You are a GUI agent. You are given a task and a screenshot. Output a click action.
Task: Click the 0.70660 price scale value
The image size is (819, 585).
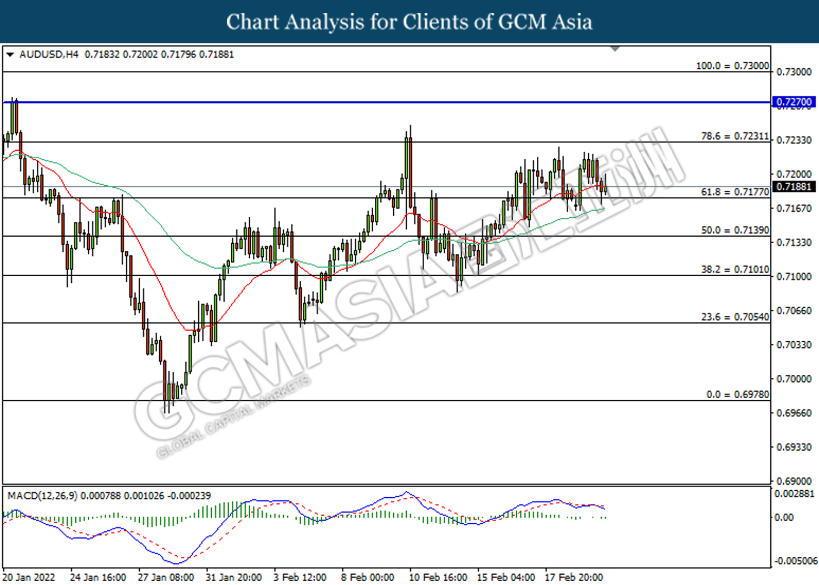point(794,311)
